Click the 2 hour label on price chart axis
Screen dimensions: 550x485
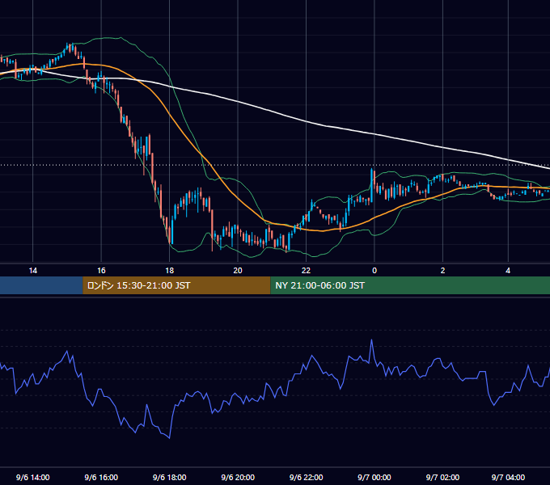pos(442,271)
